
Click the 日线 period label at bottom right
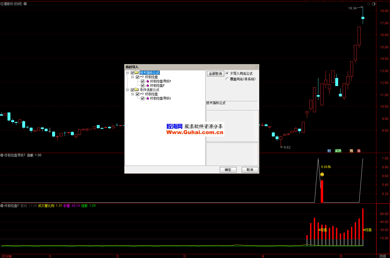click(x=383, y=256)
